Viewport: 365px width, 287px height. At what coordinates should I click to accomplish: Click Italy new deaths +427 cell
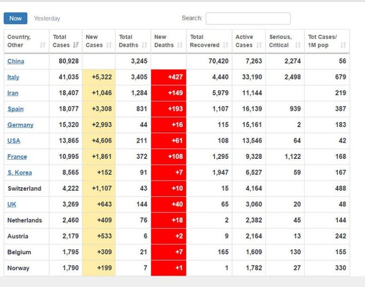168,77
